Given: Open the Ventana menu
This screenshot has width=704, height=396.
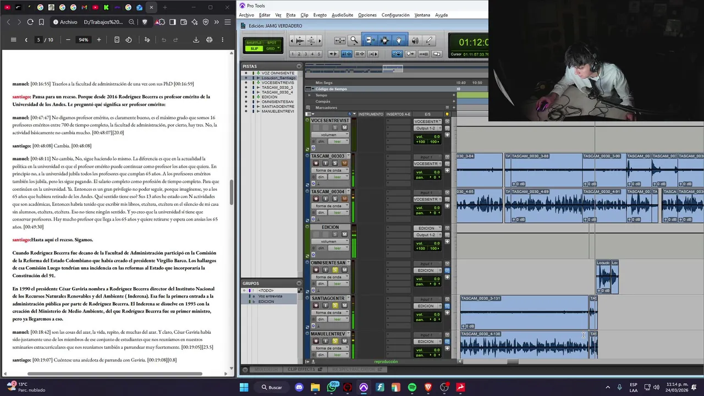Looking at the screenshot, I should tap(422, 15).
